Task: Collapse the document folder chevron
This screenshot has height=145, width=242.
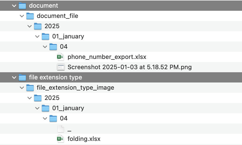Action: [14, 6]
